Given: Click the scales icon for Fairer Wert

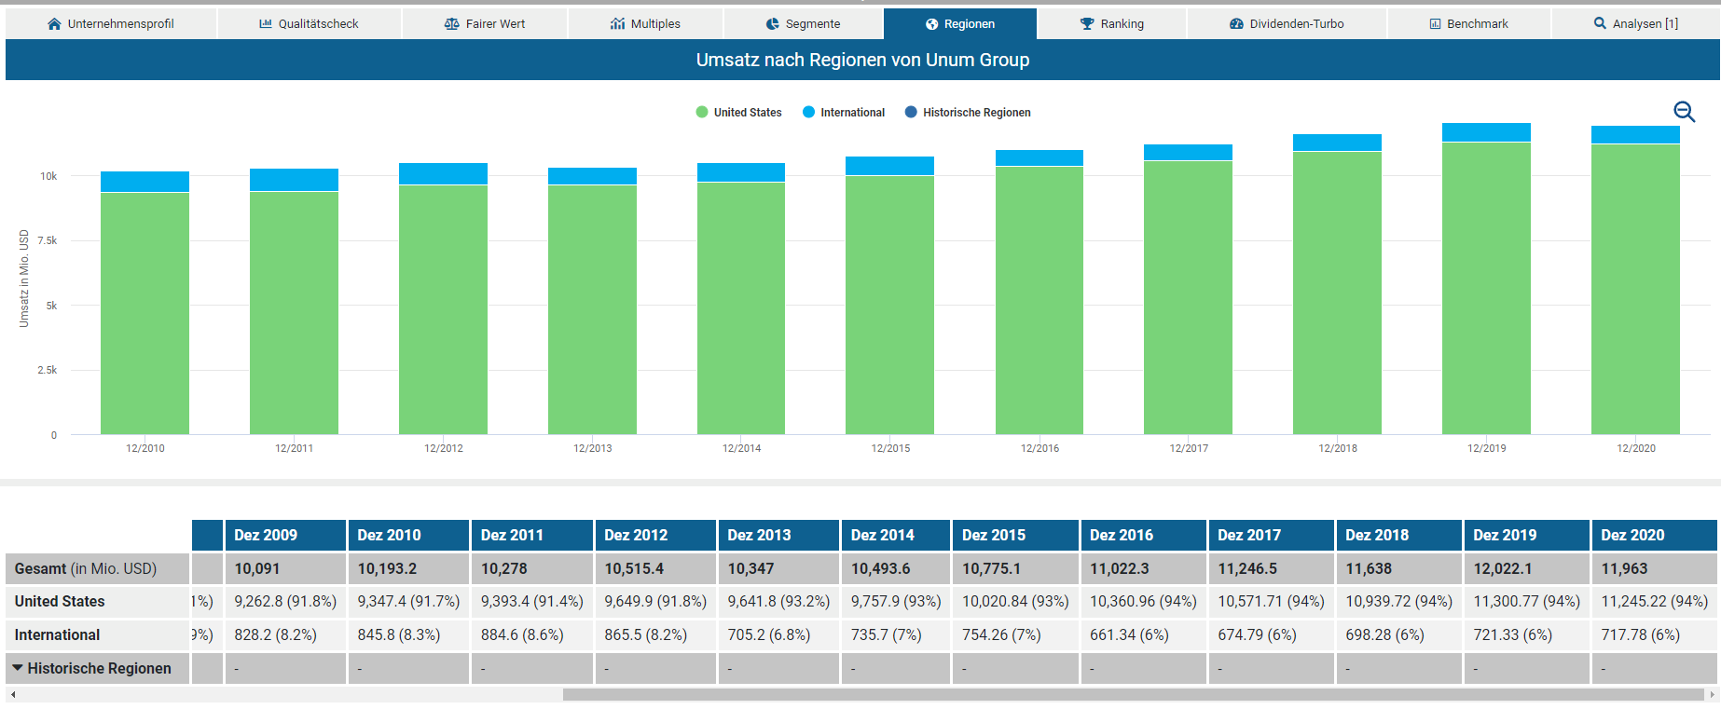Looking at the screenshot, I should (452, 24).
